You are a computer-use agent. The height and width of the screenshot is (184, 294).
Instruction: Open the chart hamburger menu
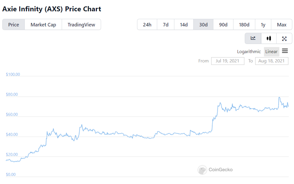pos(285,51)
